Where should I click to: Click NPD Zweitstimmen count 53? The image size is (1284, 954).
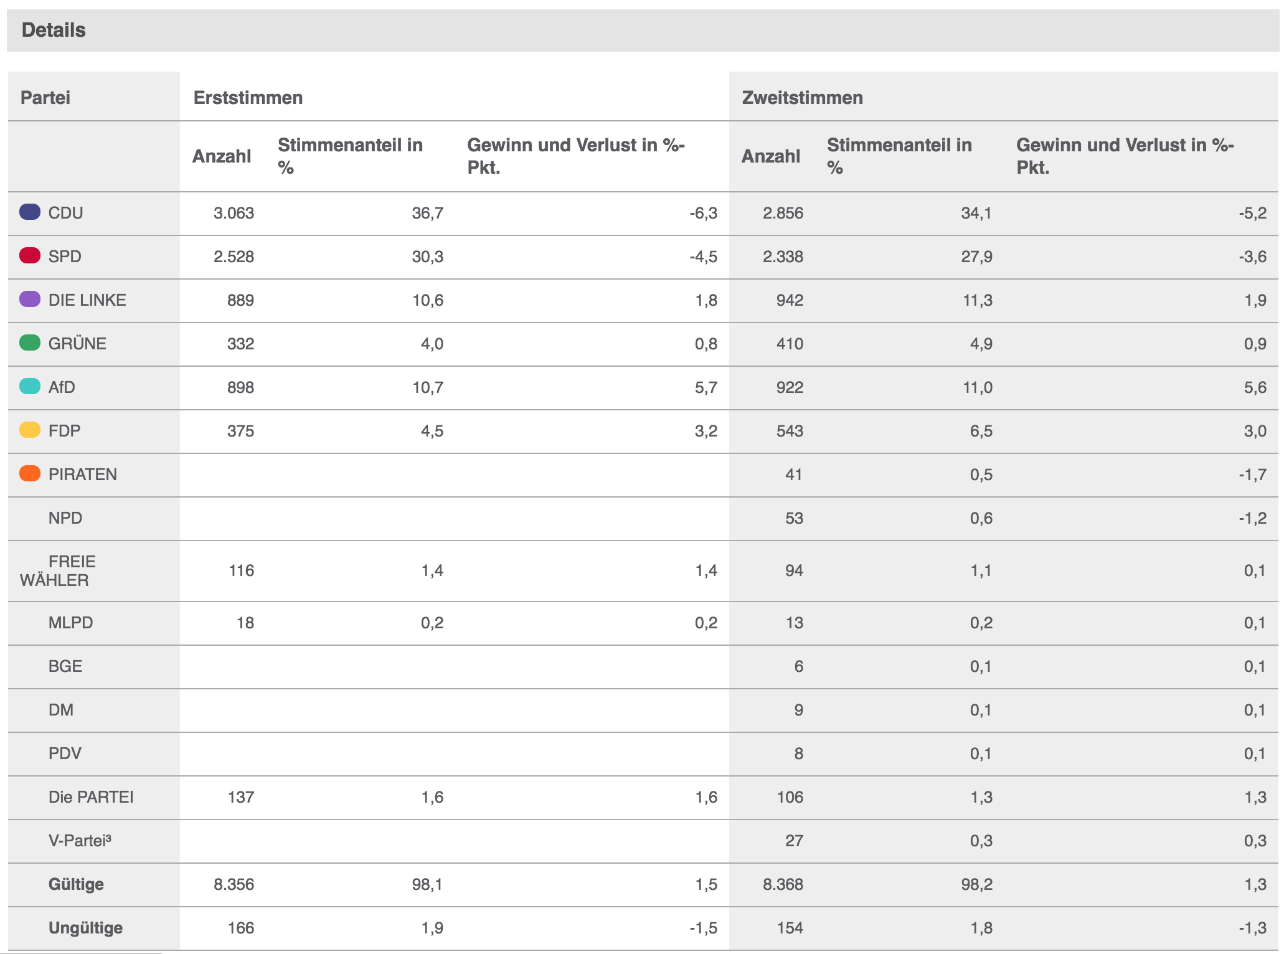tap(795, 518)
